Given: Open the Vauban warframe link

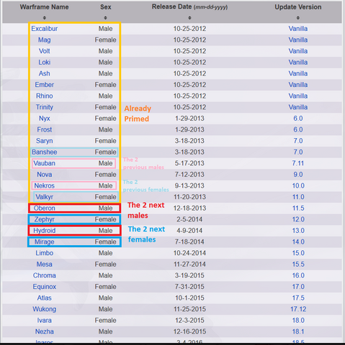Looking at the screenshot, I should click(45, 163).
